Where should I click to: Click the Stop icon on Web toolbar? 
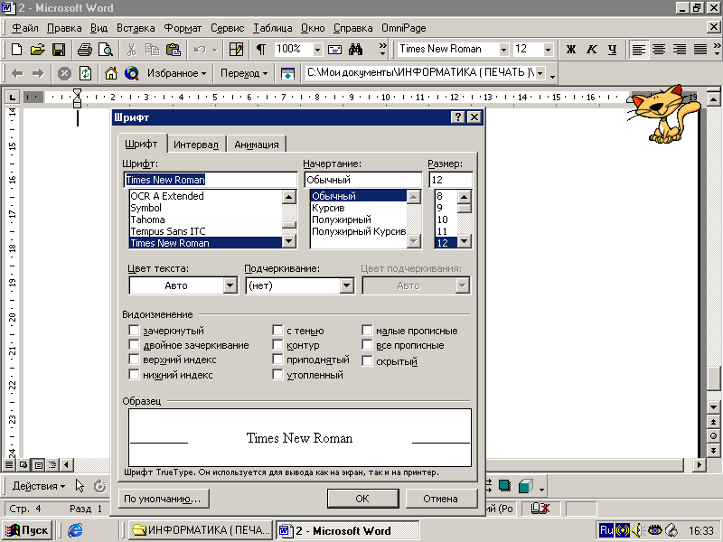64,73
